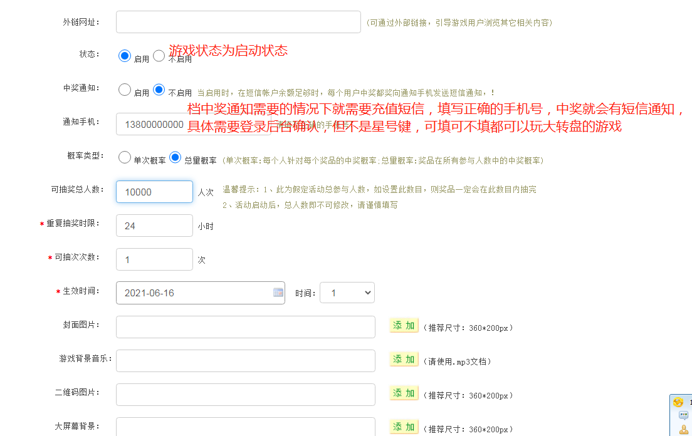Screen dimensions: 692x436
Task: Click 添加 button for 游戏背景音乐
Action: click(404, 360)
